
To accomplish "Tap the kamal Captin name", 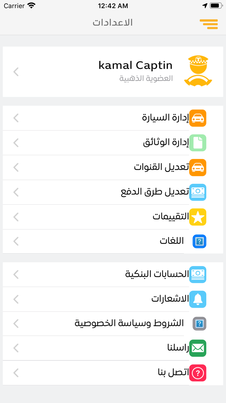I will point(135,65).
